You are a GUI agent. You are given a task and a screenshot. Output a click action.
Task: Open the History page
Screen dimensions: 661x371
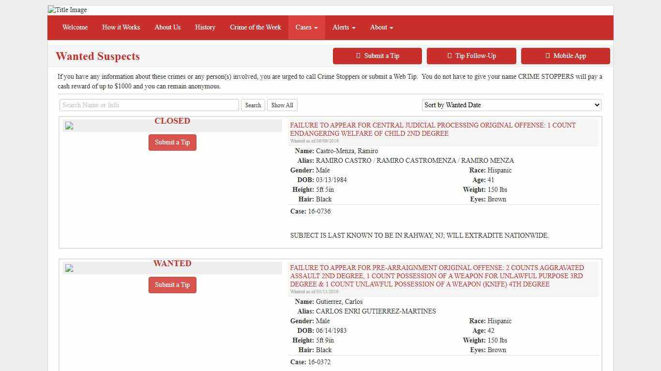point(205,28)
